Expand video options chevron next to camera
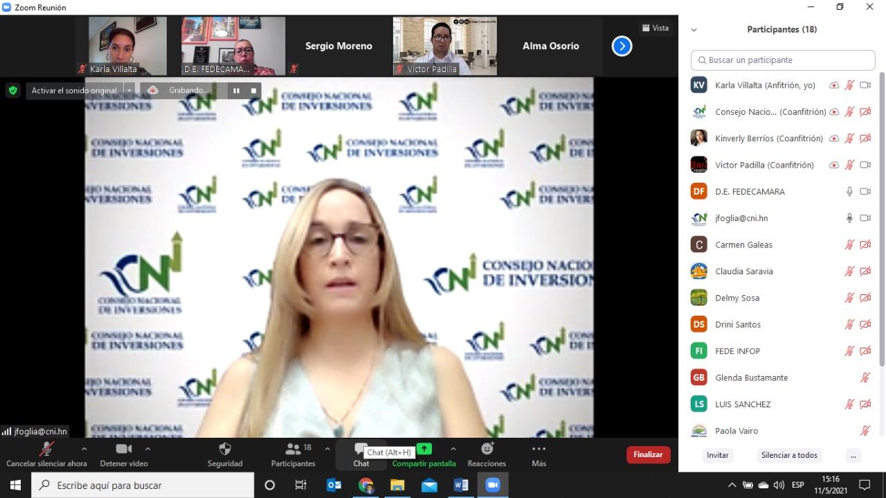The height and width of the screenshot is (498, 886). click(x=147, y=449)
